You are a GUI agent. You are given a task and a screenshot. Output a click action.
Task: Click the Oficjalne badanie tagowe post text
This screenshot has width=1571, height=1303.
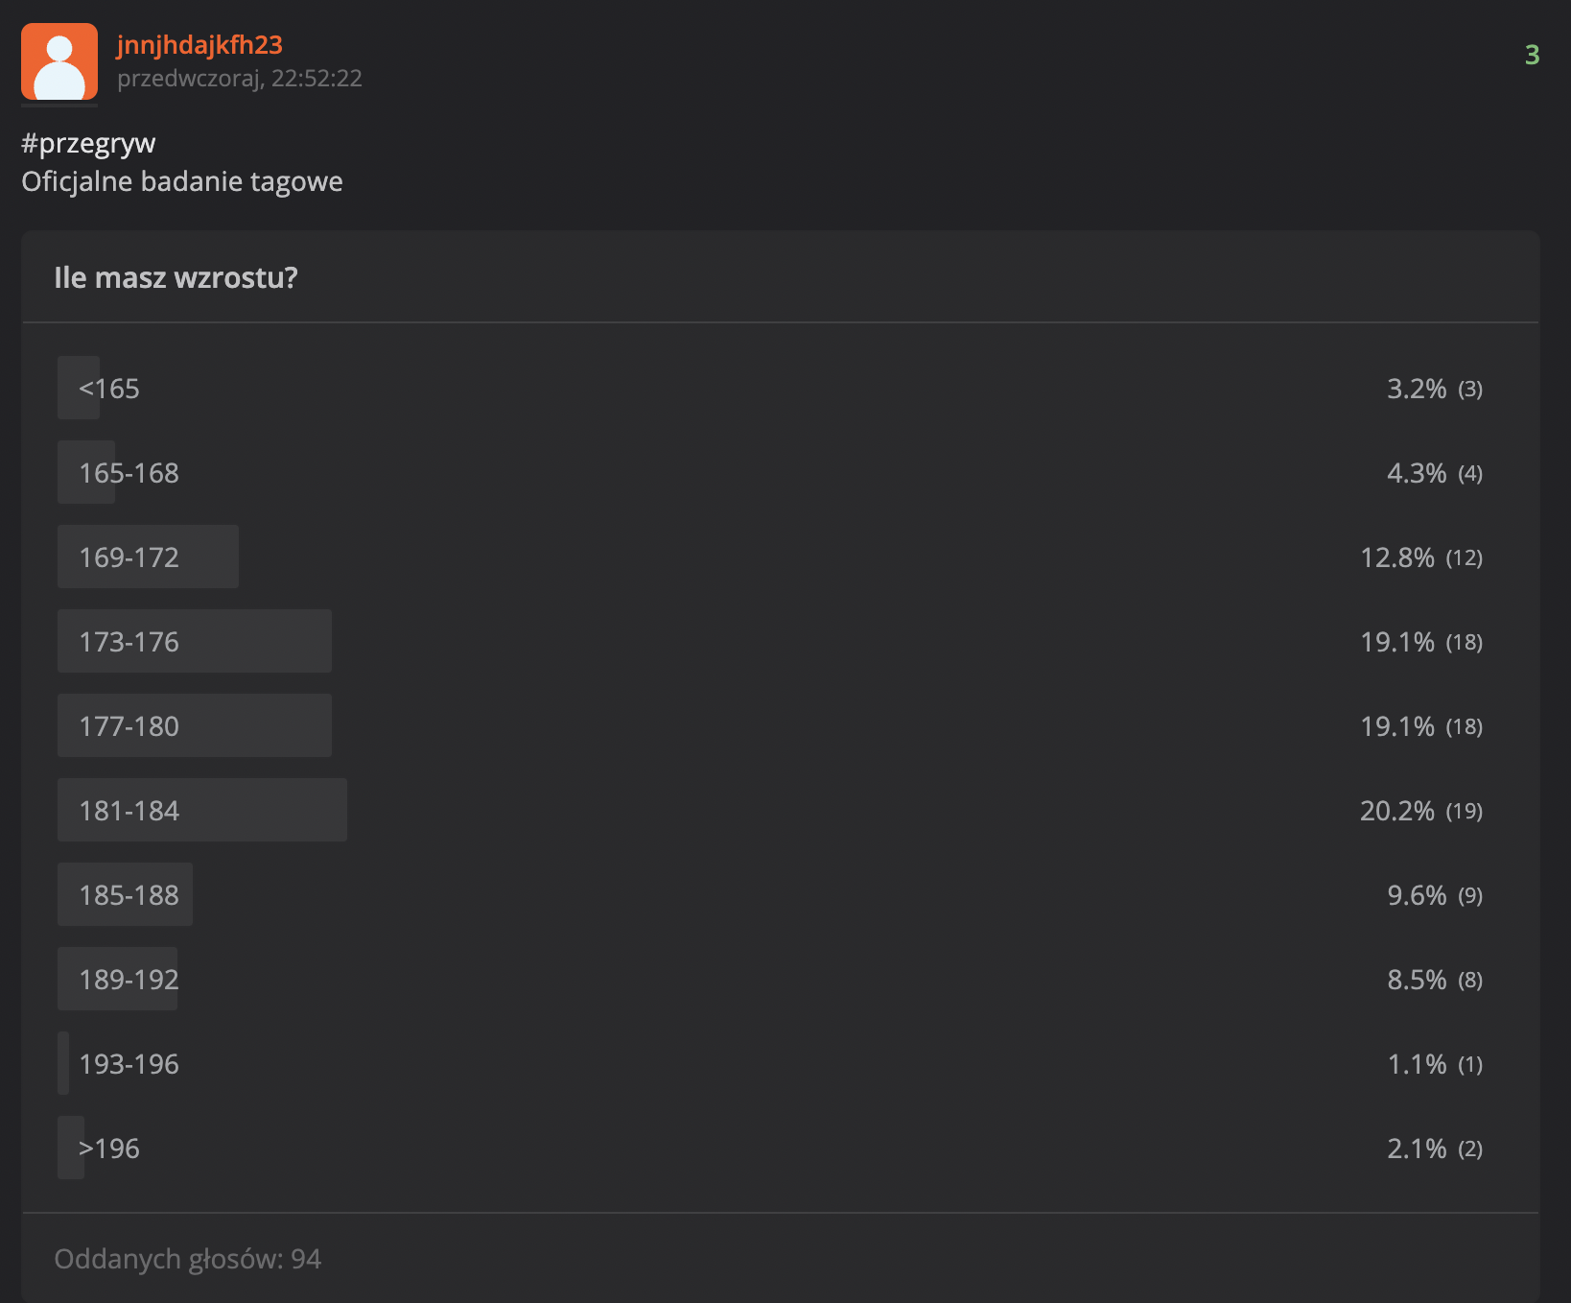[x=182, y=181]
